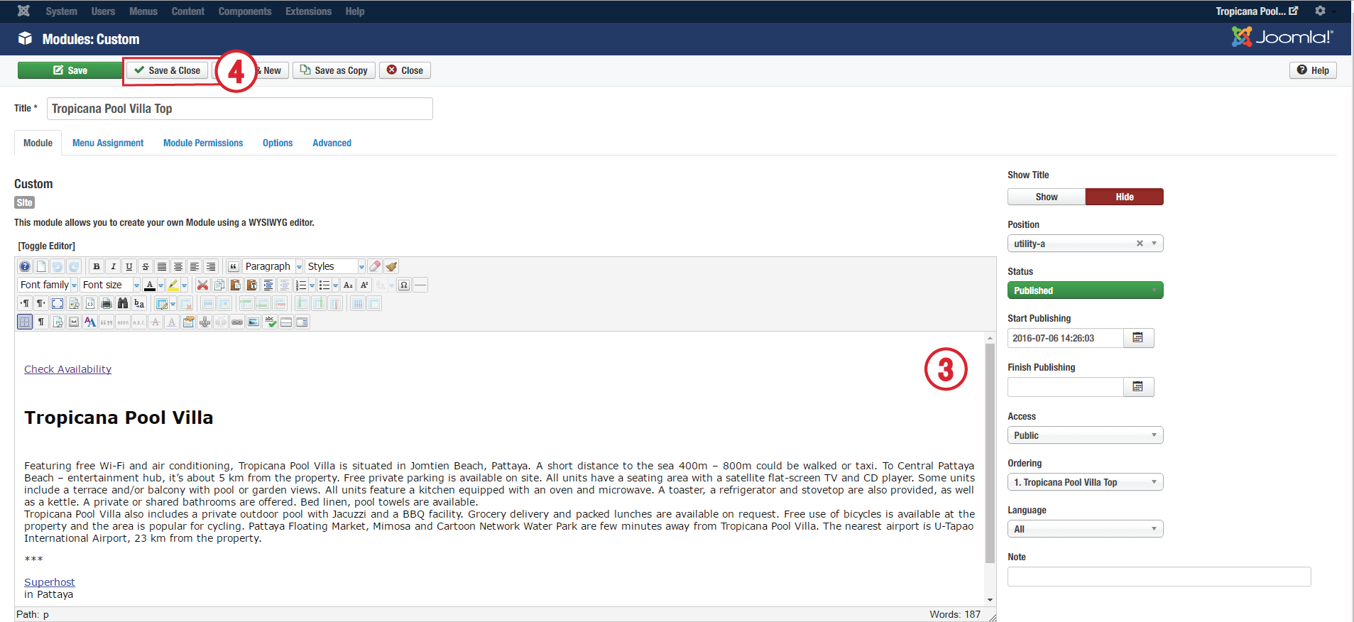Open the Components menu
Screen dimensions: 1354x622
point(245,11)
